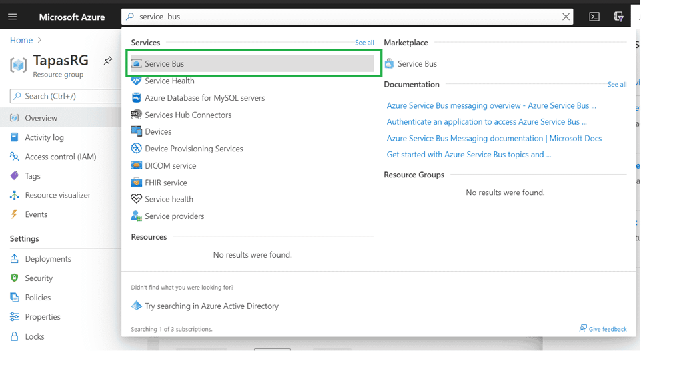Open the Directories and subscriptions filter
The width and height of the screenshot is (683, 387).
618,16
